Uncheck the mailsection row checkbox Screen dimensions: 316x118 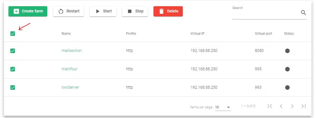(x=13, y=51)
